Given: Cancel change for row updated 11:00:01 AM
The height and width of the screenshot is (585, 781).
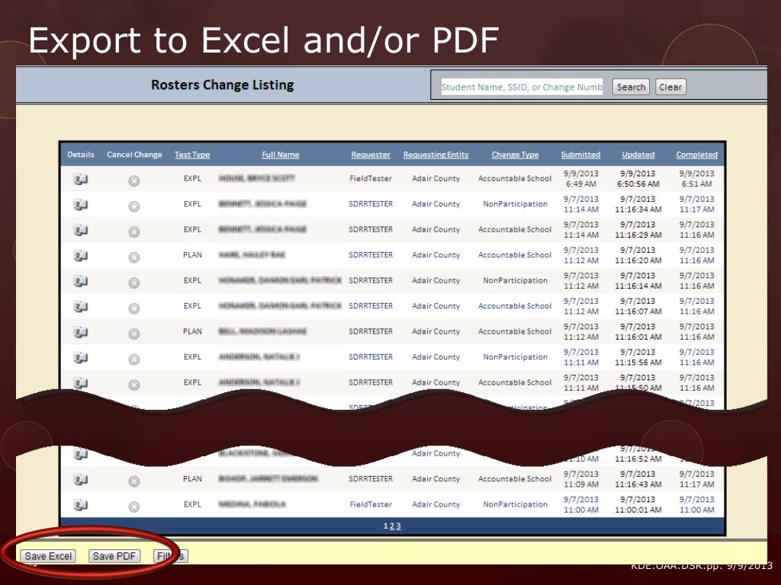Looking at the screenshot, I should [134, 507].
